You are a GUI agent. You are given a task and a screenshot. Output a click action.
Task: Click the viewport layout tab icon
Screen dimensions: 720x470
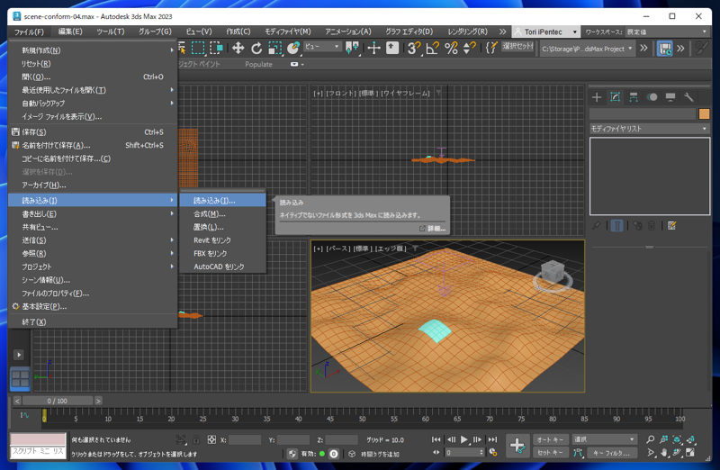[x=20, y=379]
